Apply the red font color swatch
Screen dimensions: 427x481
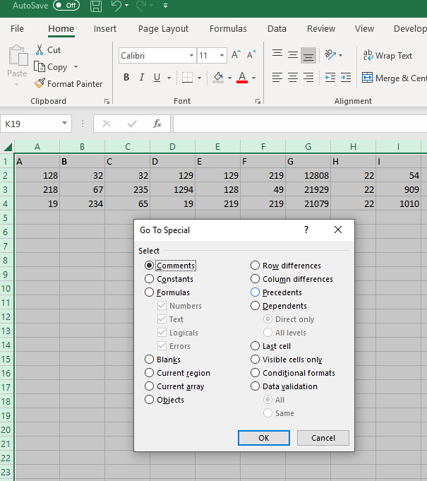click(x=242, y=78)
